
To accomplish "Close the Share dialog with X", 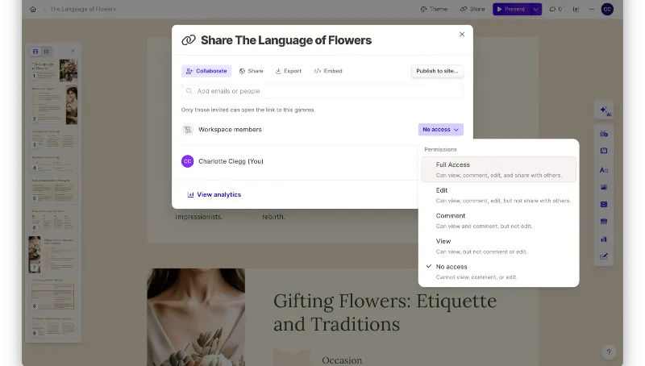I will point(462,35).
